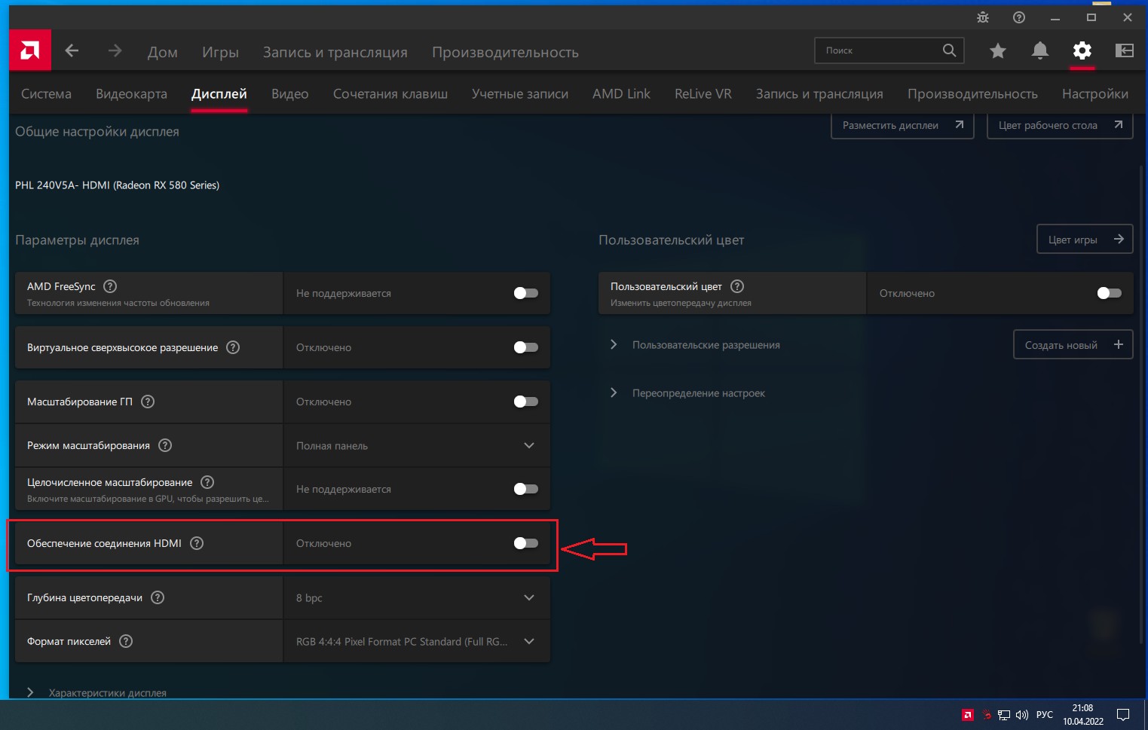The width and height of the screenshot is (1148, 730).
Task: Switch to the ReLive VR tab
Action: pos(703,93)
